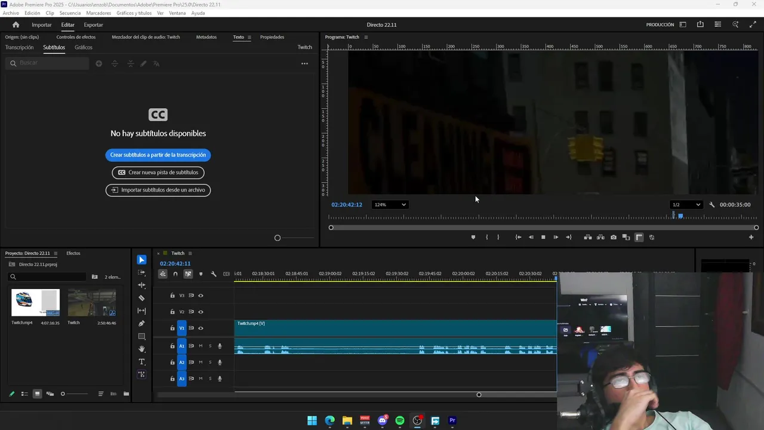This screenshot has height=430, width=764.
Task: Activate the Type tool
Action: [x=141, y=362]
